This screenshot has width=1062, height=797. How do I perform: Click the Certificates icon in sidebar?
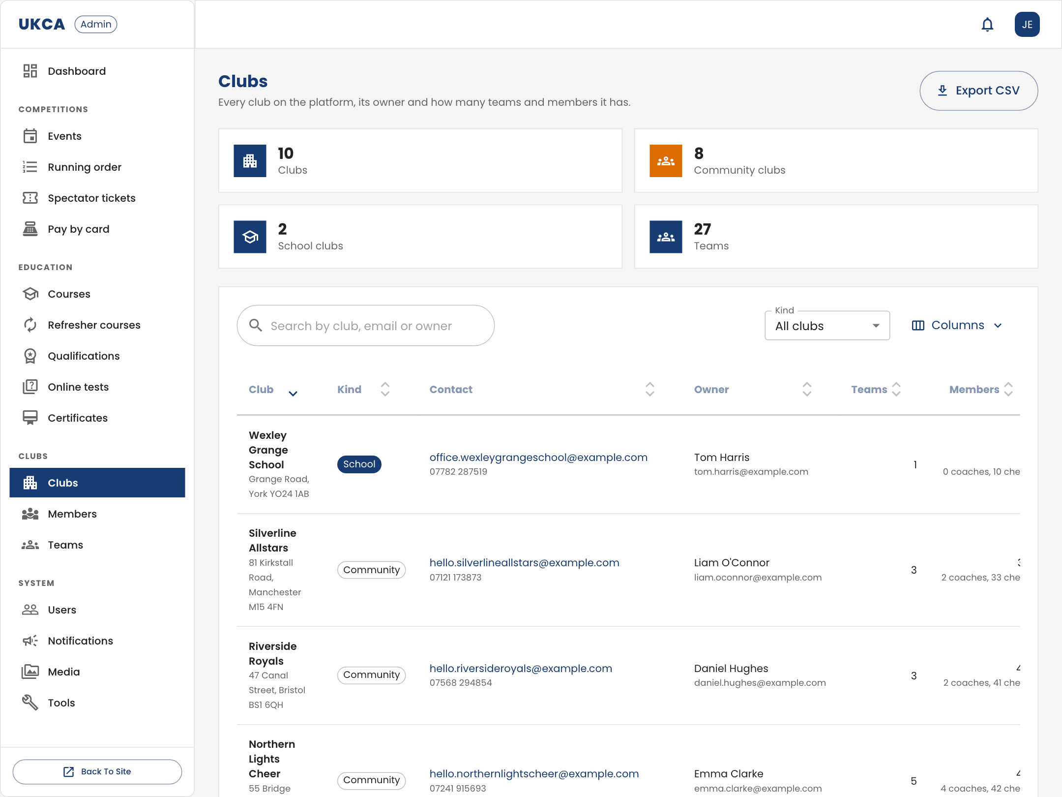(x=30, y=418)
